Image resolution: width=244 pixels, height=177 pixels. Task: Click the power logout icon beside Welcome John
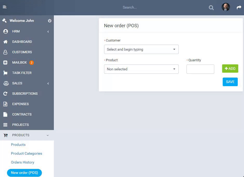coord(50,21)
